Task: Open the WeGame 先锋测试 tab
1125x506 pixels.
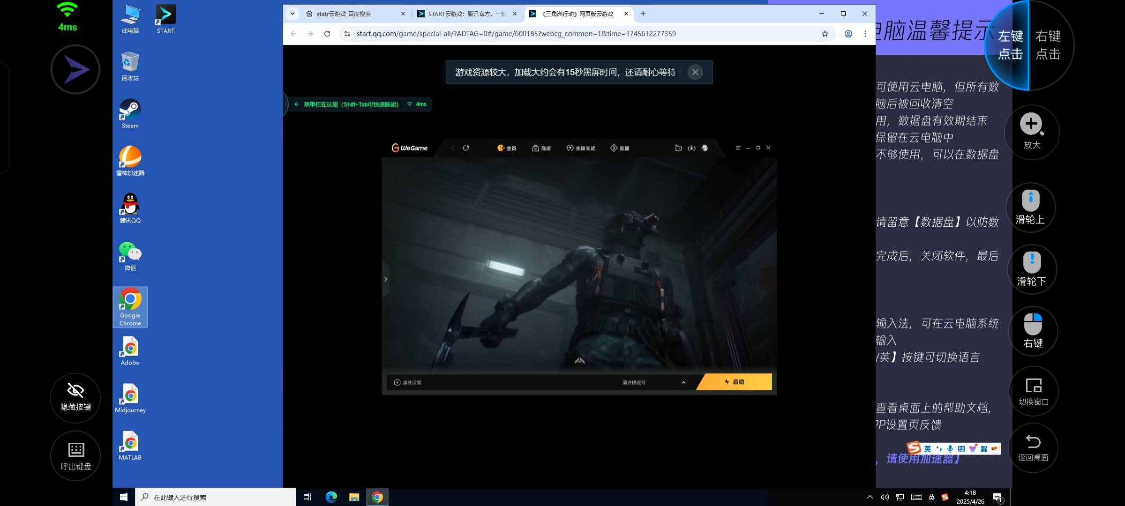Action: pos(581,148)
